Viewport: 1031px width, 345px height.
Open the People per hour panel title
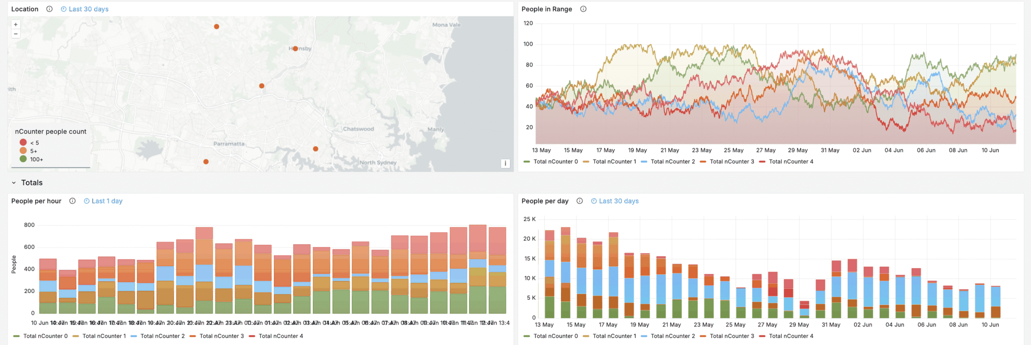[x=36, y=201]
